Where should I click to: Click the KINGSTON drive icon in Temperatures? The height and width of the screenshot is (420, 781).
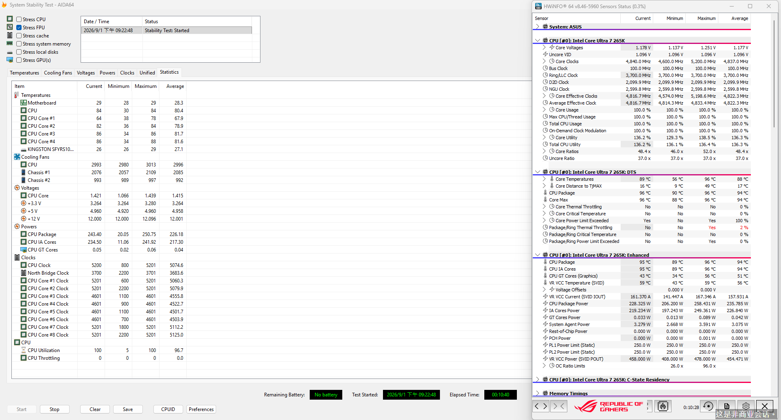click(24, 149)
